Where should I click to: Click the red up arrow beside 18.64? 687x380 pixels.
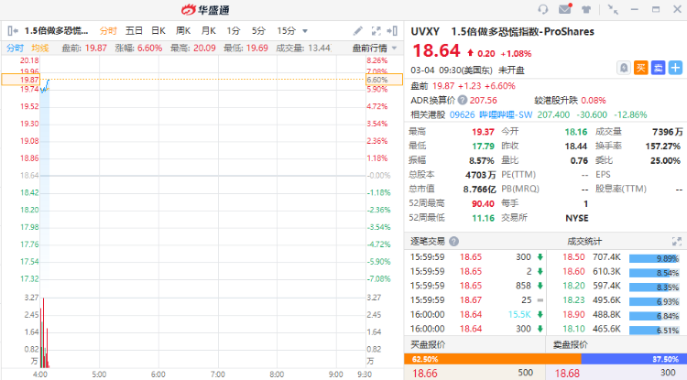(471, 52)
